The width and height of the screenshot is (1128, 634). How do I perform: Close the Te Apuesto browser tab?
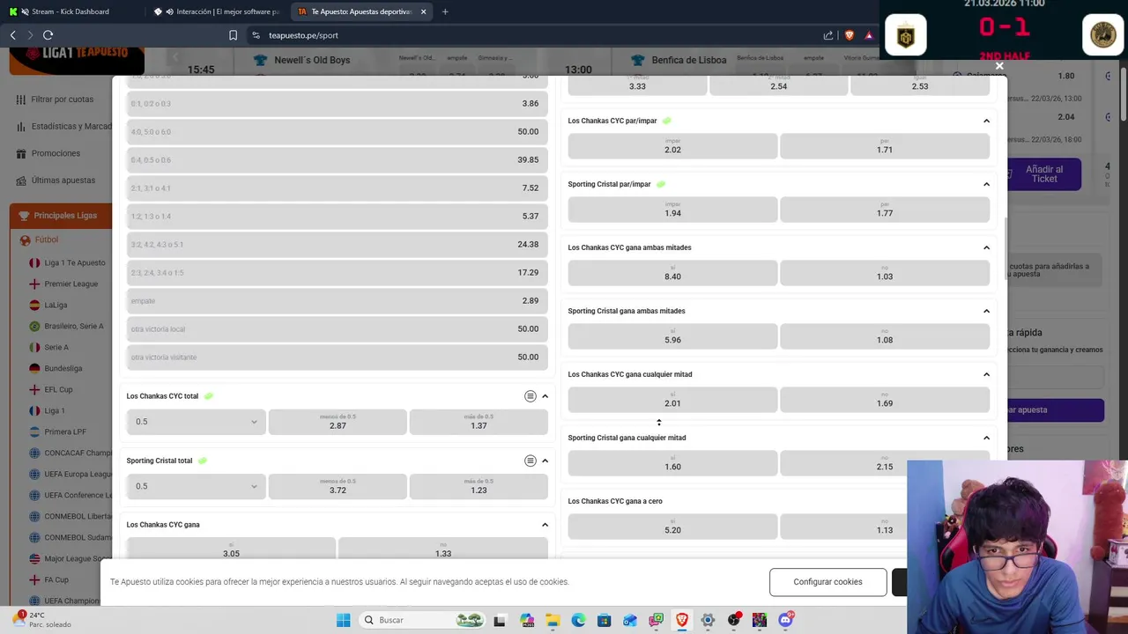point(423,11)
